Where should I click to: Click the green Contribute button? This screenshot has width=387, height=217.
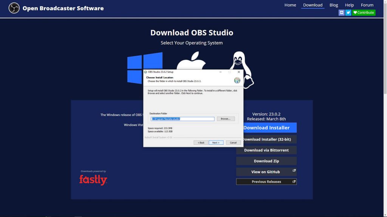pos(364,12)
